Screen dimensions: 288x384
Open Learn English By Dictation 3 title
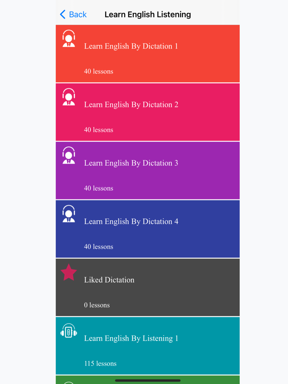pos(131,163)
